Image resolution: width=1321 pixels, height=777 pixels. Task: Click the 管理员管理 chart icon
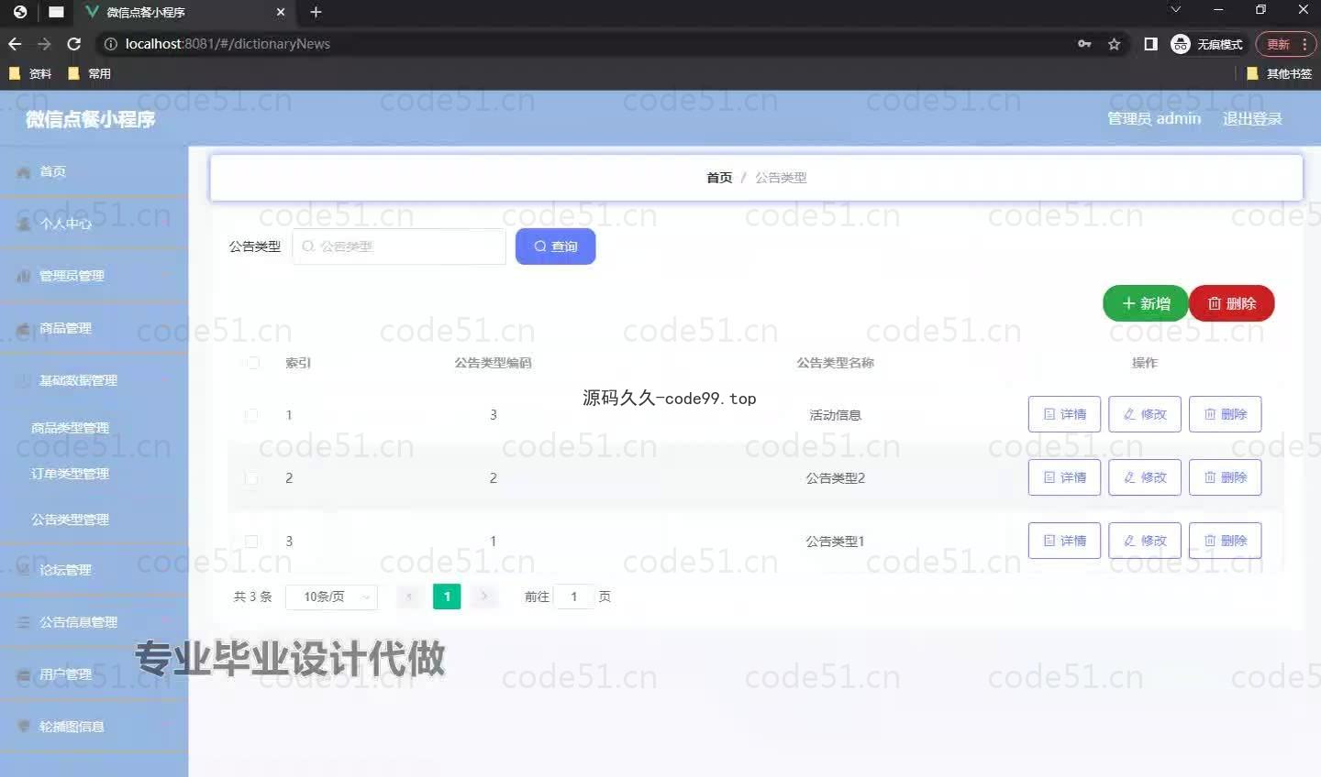[x=24, y=276]
